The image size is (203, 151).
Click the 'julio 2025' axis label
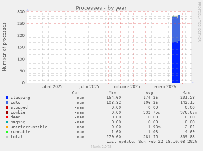(x=89, y=87)
